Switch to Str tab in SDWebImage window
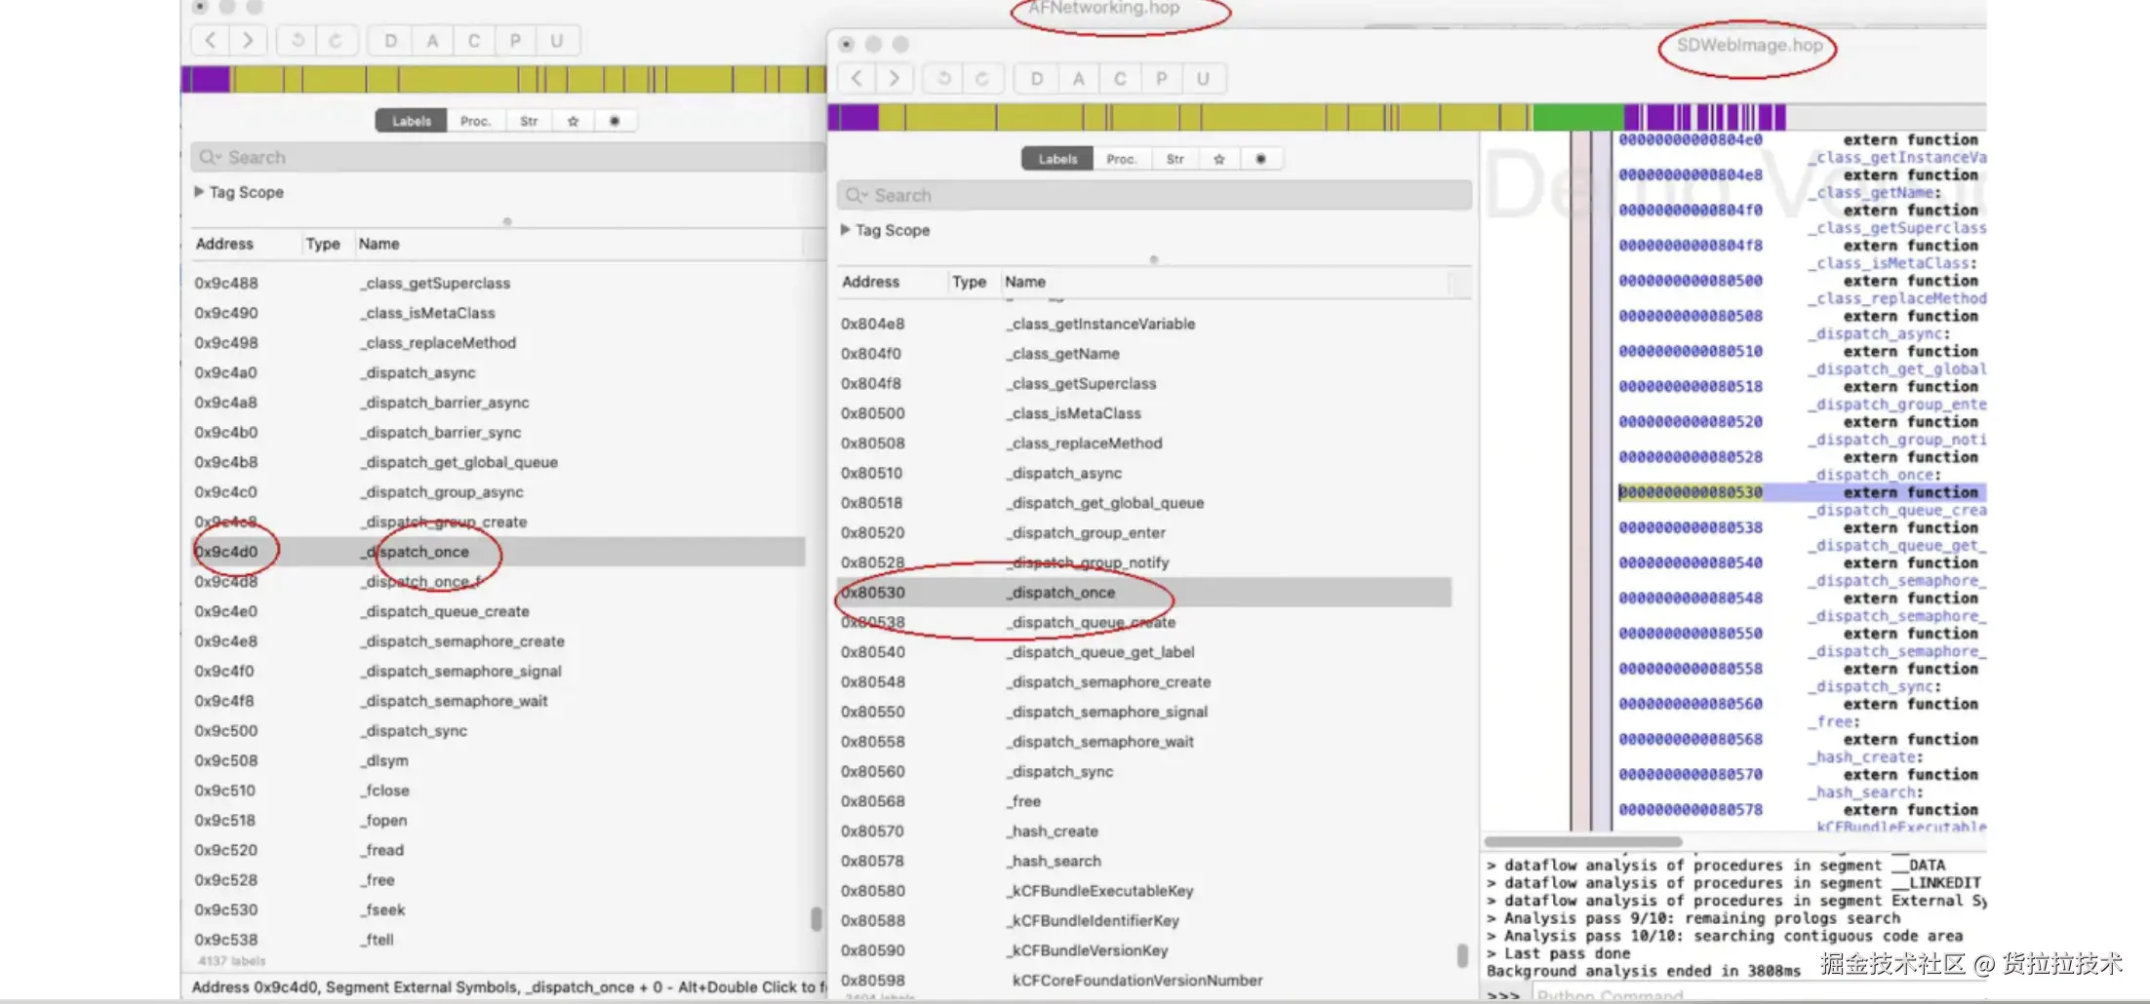This screenshot has height=1004, width=2150. click(1175, 159)
